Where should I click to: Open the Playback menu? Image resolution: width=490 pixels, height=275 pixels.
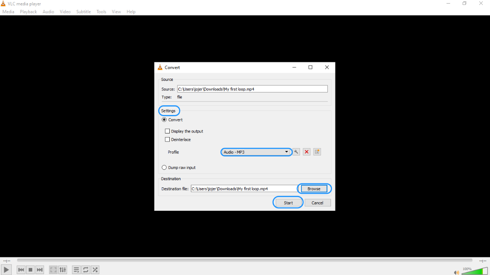click(x=28, y=12)
